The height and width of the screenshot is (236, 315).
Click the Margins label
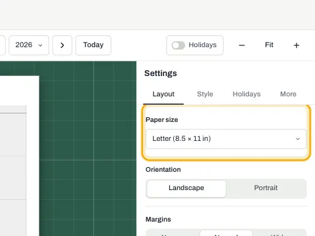pos(158,220)
